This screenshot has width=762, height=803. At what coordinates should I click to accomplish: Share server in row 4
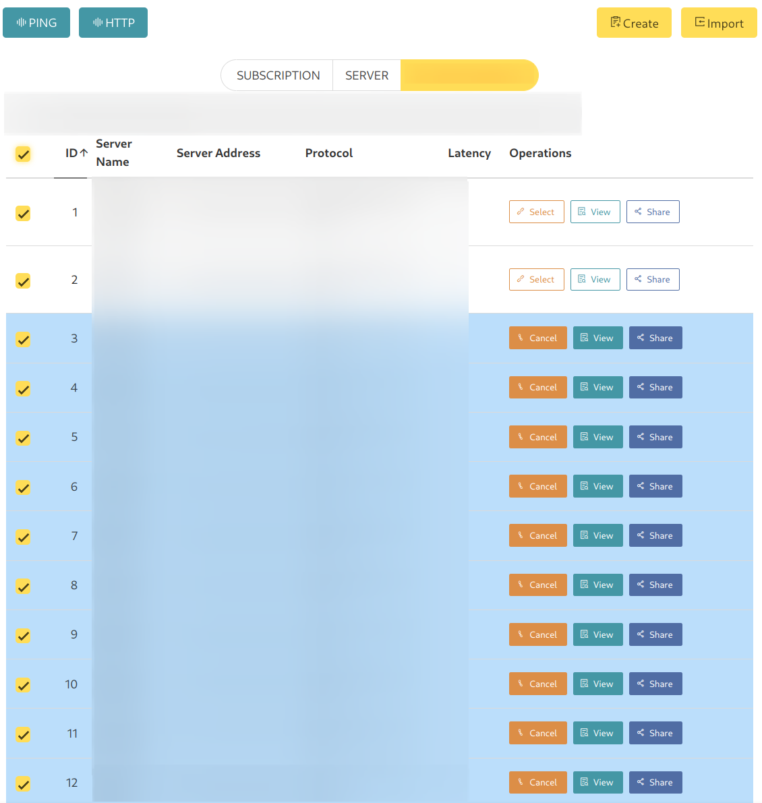655,387
